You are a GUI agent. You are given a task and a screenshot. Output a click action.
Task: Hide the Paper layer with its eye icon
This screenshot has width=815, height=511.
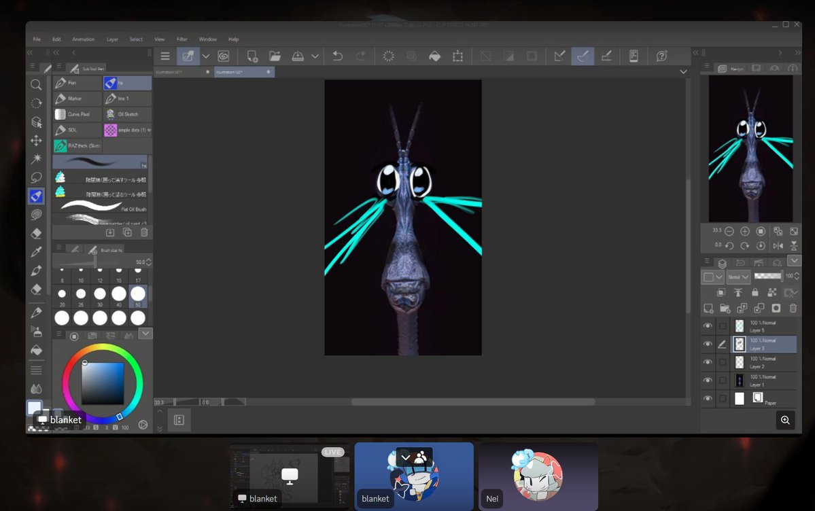pyautogui.click(x=708, y=398)
